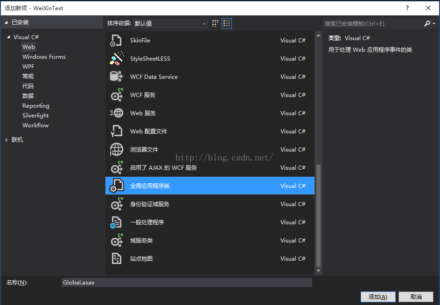Image resolution: width=440 pixels, height=305 pixels.
Task: Open the help question mark button
Action: (407, 8)
